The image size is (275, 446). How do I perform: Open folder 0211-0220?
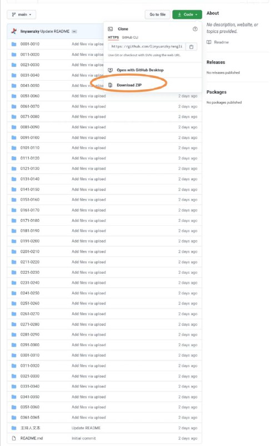click(x=30, y=262)
